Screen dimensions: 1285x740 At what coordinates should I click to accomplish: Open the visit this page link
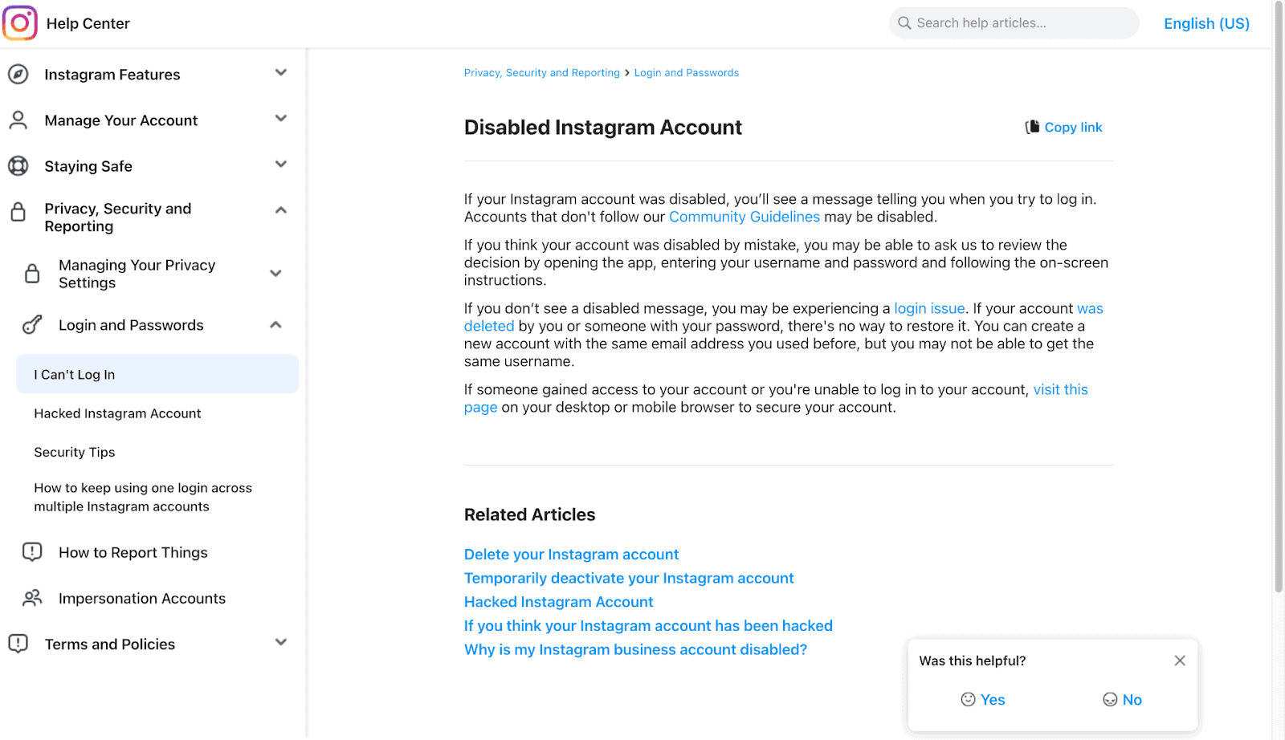point(1060,389)
